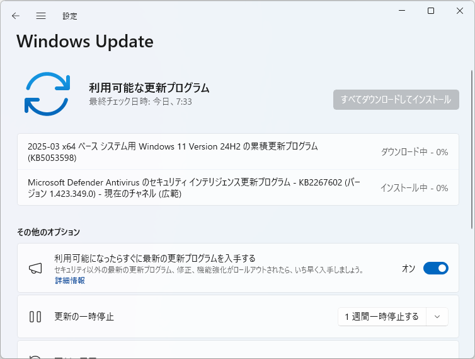This screenshot has height=359, width=475.
Task: Click the 設定 window title
Action: tap(70, 16)
